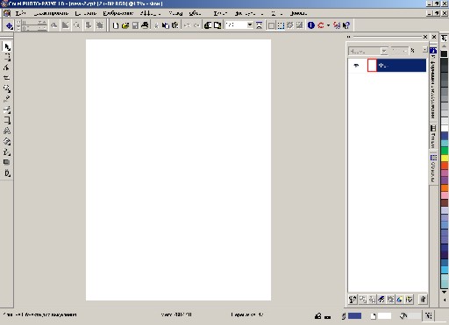Open the first menu after the app icon
Image resolution: width=449 pixels, height=325 pixels.
pyautogui.click(x=21, y=13)
